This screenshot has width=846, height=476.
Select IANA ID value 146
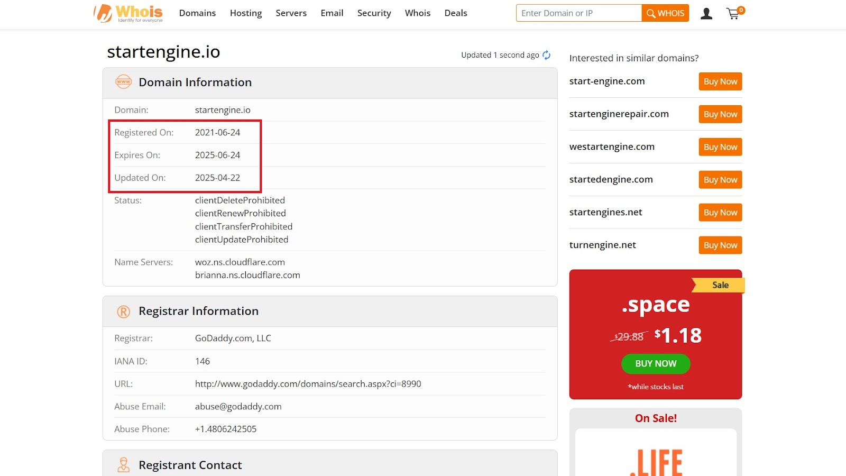[203, 362]
